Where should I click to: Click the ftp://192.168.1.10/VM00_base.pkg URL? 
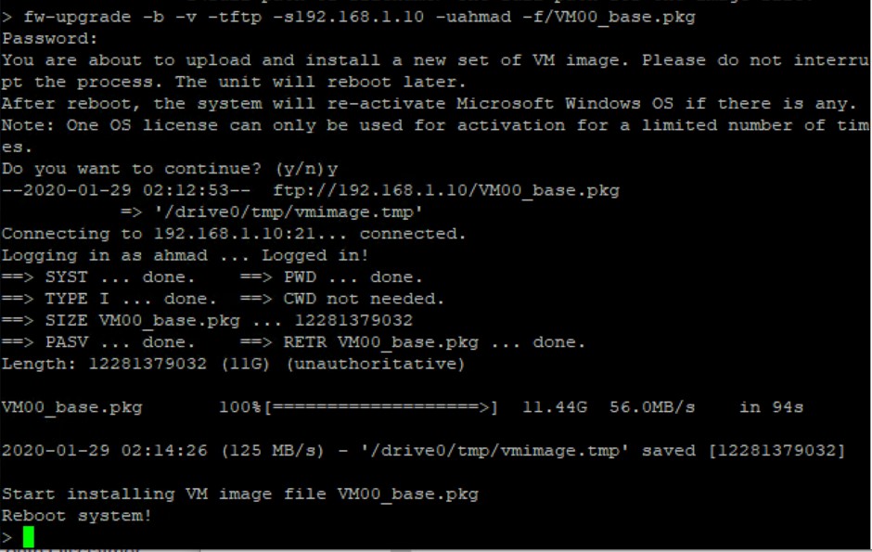[x=446, y=190]
